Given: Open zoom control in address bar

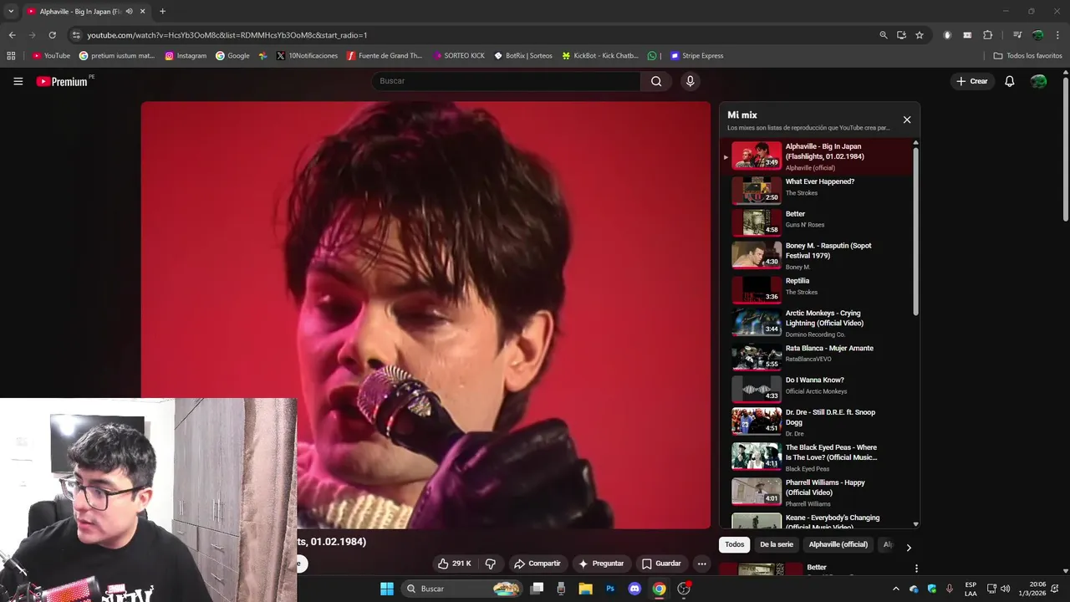Looking at the screenshot, I should (x=884, y=35).
